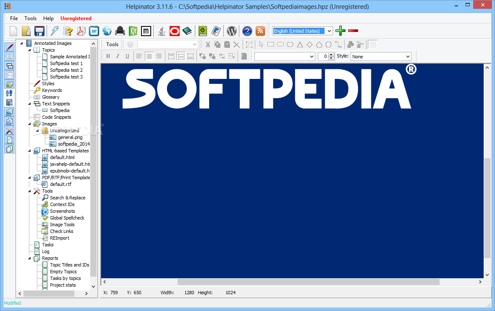Click the canvas horizontal scrollbar thumb
This screenshot has height=311, width=495.
309,282
